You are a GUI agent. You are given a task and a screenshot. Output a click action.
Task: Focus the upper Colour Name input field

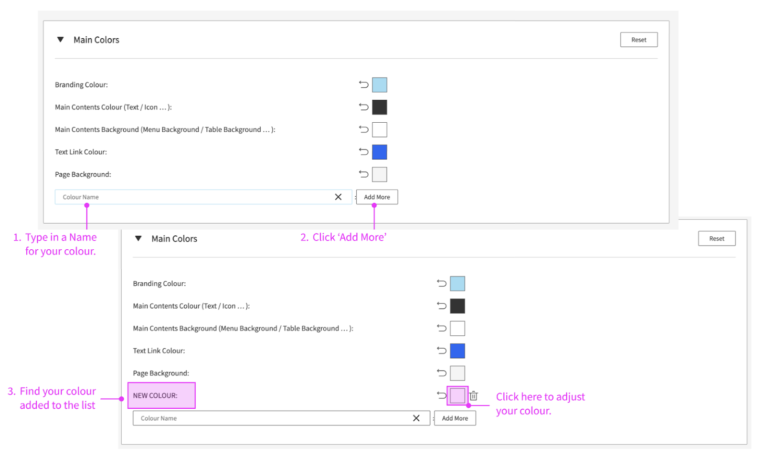pyautogui.click(x=191, y=197)
